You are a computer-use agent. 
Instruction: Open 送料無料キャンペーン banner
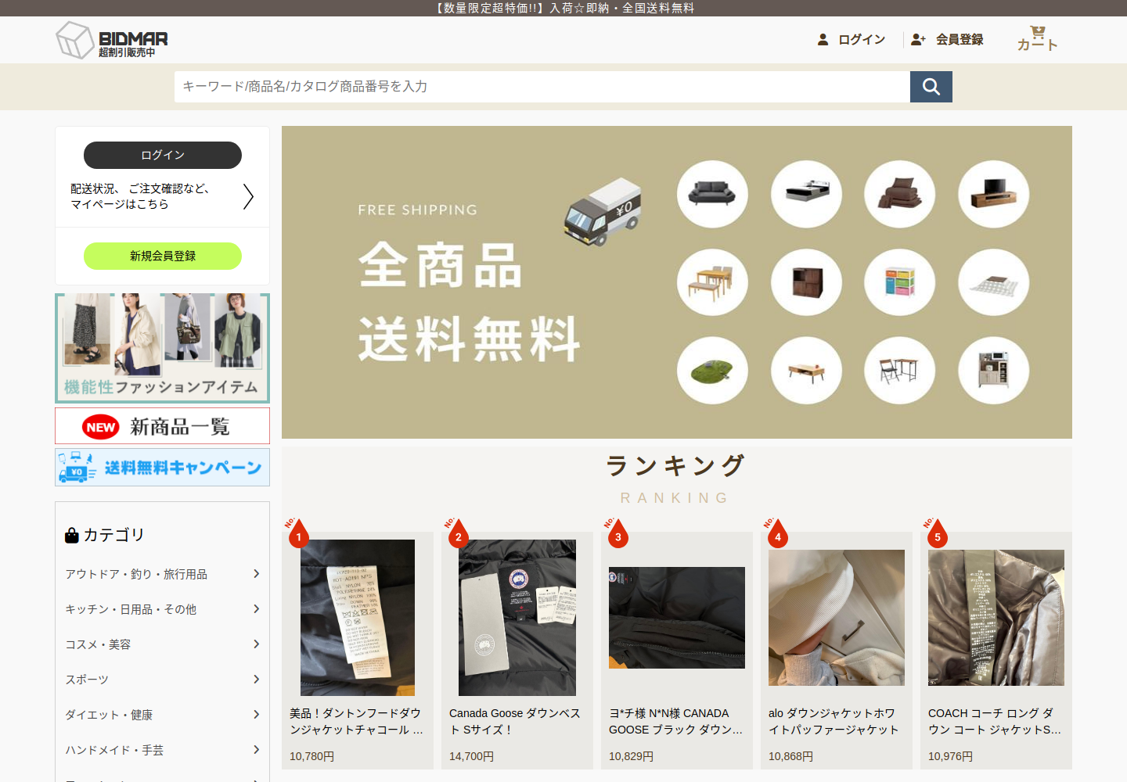[x=163, y=467]
